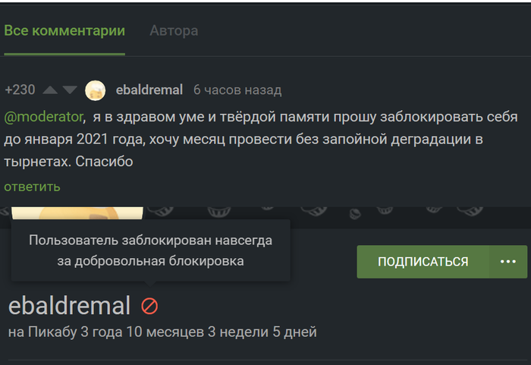Downvote the ebaldremal comment
Viewport: 531px width, 365px height.
click(70, 90)
